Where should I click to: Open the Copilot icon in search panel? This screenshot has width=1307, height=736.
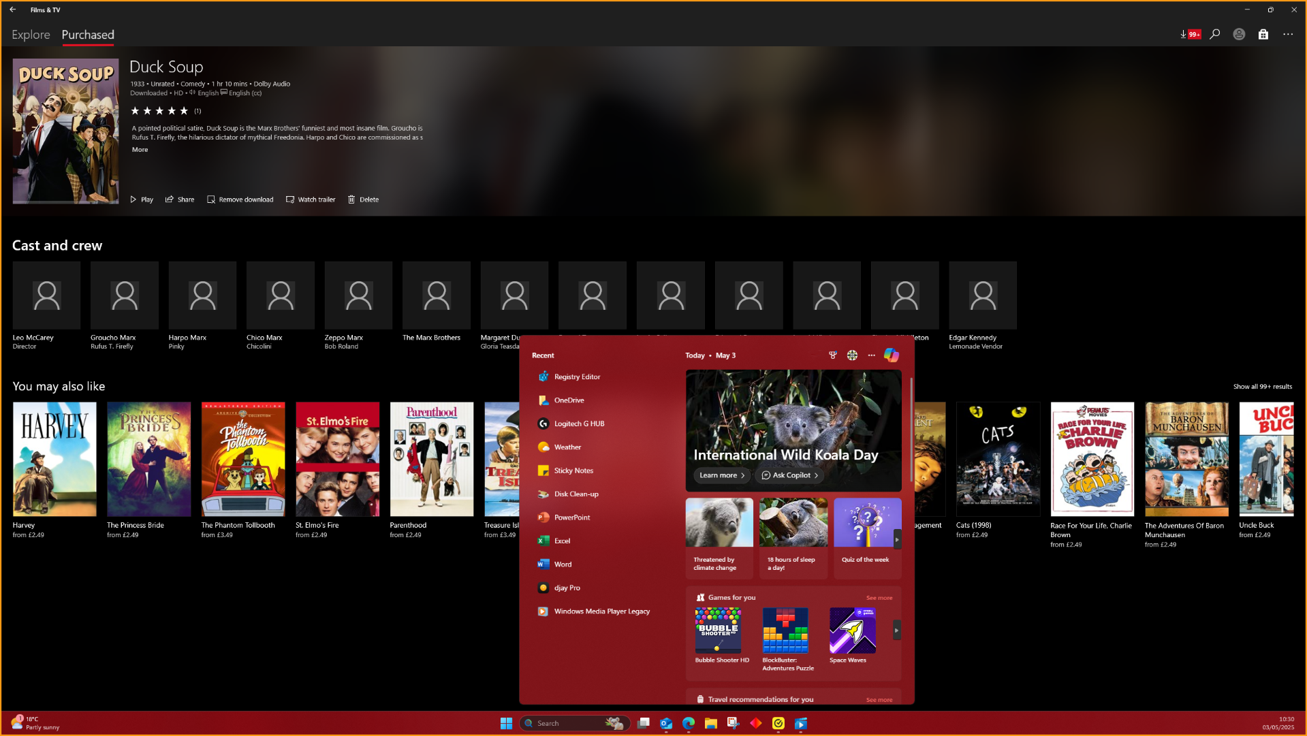point(891,355)
